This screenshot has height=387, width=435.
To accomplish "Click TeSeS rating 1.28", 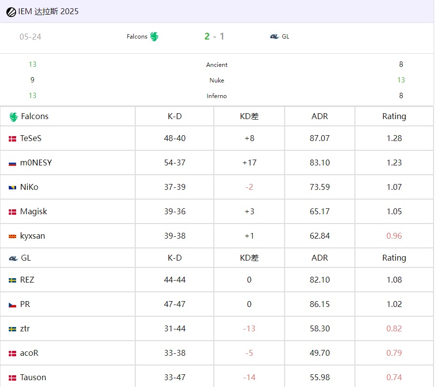I will pos(394,138).
